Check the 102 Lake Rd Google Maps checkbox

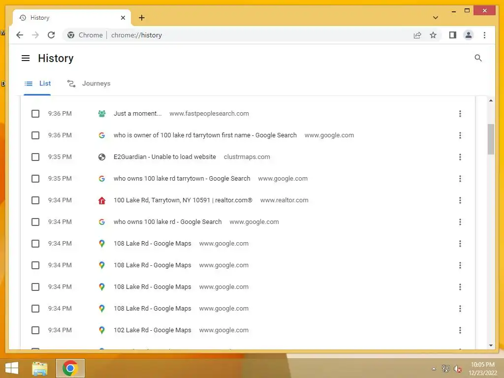(x=35, y=330)
